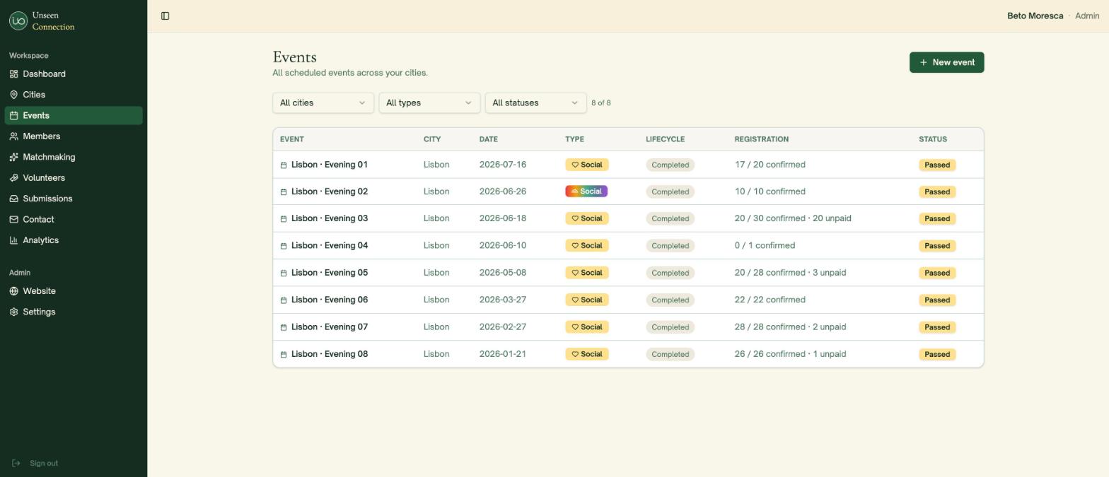Click the '8 of 8' results count
Screen dimensions: 1109x477
[601, 103]
